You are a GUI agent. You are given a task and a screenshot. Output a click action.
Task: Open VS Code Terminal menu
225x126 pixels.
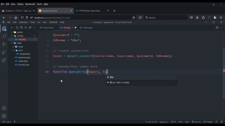coord(53,22)
